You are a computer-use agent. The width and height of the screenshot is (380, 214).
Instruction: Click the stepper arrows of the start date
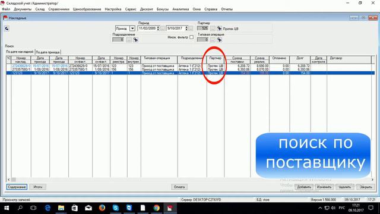point(158,29)
